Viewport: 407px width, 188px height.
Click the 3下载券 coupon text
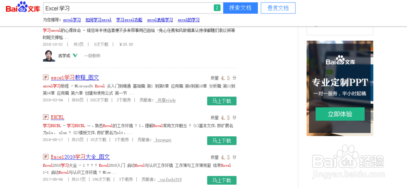(x=126, y=179)
